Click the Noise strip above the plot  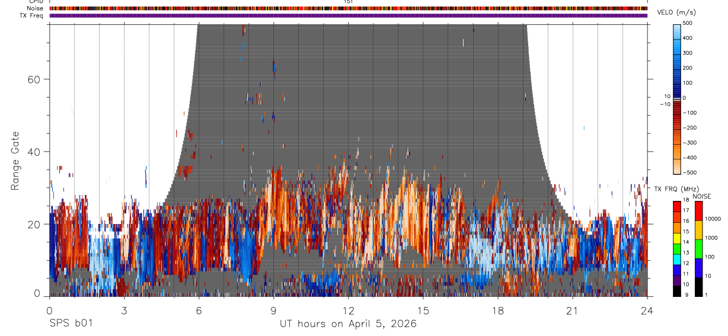point(348,8)
